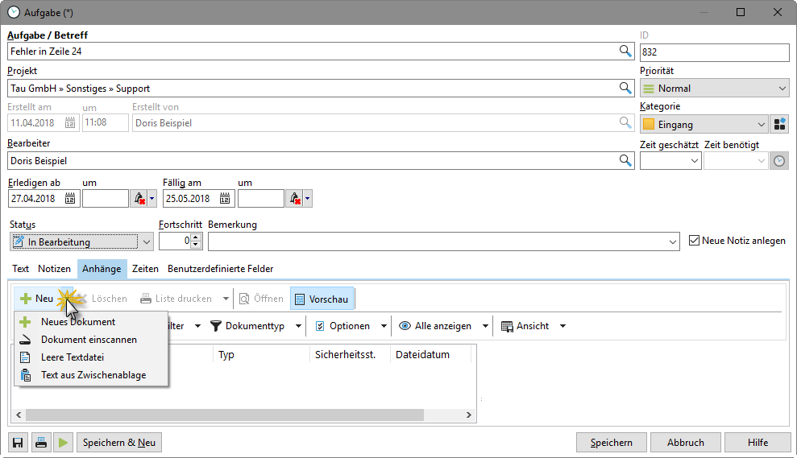
Task: Click the printer icon in bottom bar
Action: pyautogui.click(x=40, y=442)
